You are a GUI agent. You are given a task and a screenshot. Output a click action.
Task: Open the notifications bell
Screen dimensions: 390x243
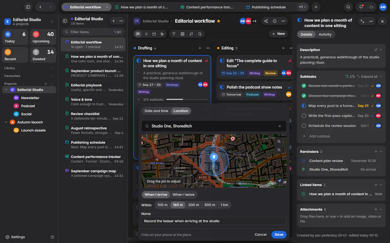pyautogui.click(x=361, y=7)
